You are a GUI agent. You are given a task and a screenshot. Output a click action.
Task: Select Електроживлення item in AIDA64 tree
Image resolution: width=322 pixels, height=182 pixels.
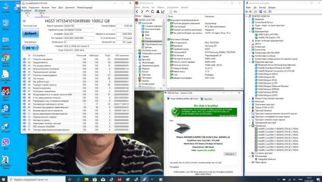pos(152,41)
